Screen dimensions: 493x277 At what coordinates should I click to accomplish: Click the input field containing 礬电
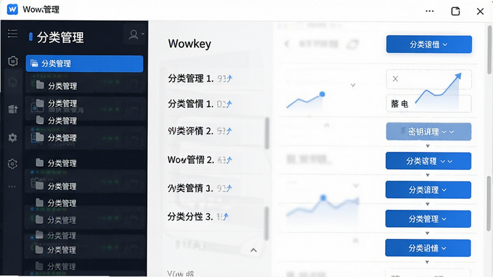(x=428, y=103)
